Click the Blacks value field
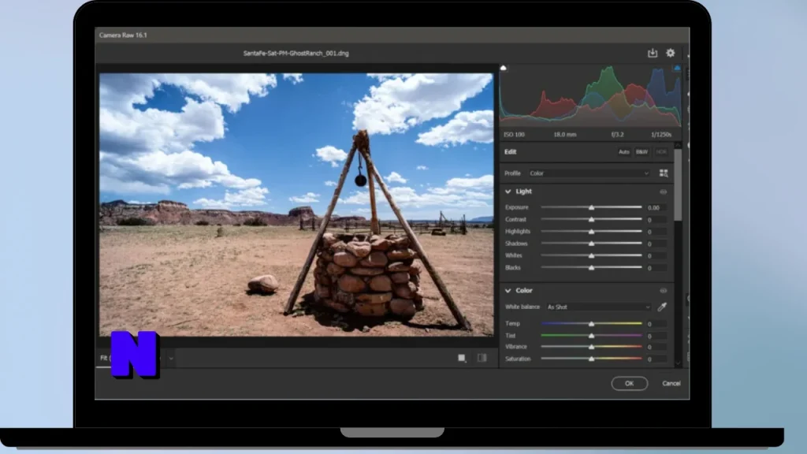Image resolution: width=807 pixels, height=454 pixels. [x=656, y=268]
